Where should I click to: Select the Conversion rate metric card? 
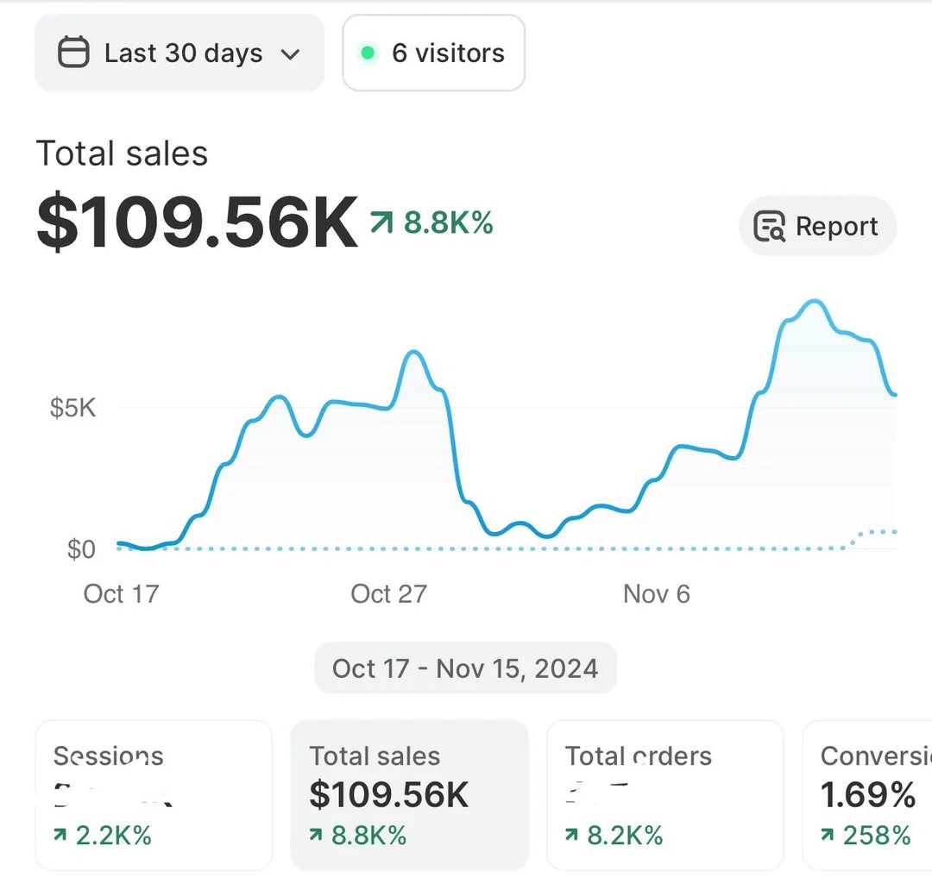coord(867,795)
